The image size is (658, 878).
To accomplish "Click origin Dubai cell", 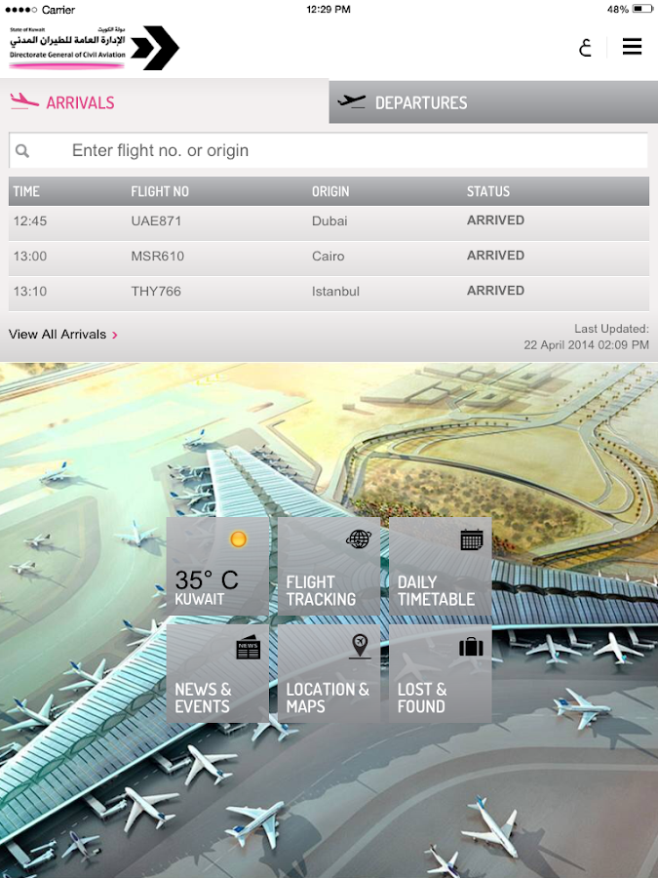I will (329, 221).
